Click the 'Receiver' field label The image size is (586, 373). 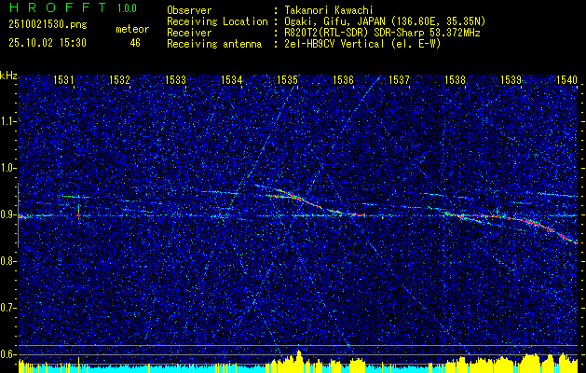coord(189,33)
